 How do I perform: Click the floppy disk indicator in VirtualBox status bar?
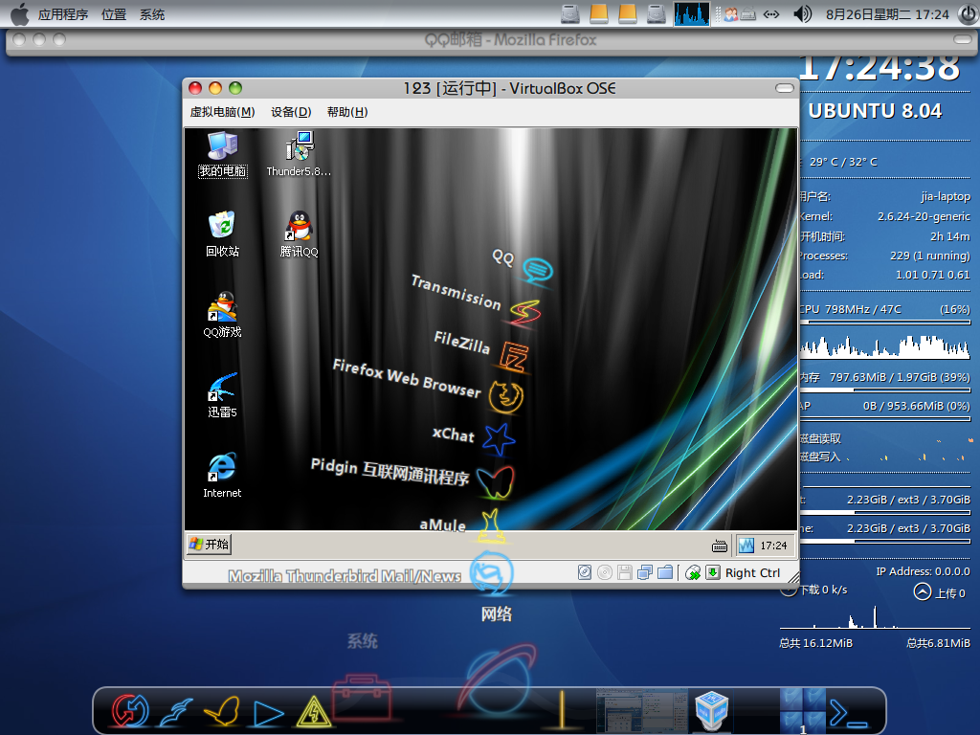point(624,572)
